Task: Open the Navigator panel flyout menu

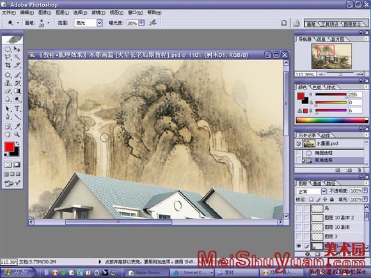Action: point(366,38)
